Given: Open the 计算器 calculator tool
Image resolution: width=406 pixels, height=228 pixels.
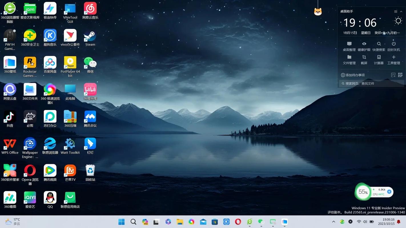Looking at the screenshot, I should pyautogui.click(x=379, y=60).
